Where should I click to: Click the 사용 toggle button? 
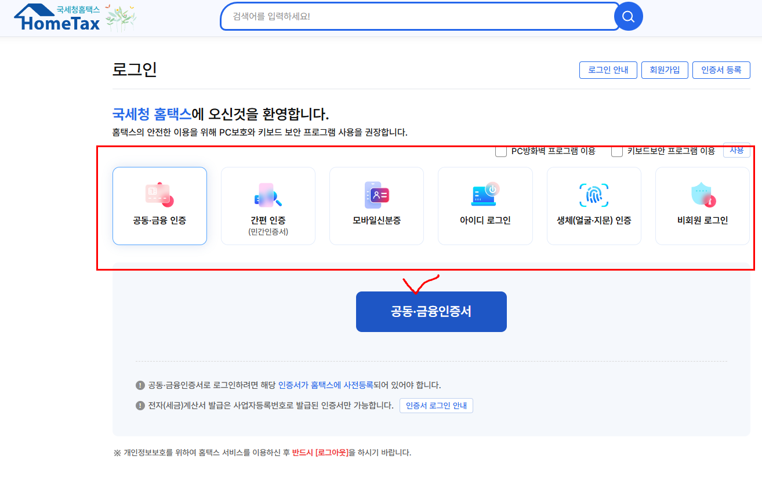tap(736, 150)
